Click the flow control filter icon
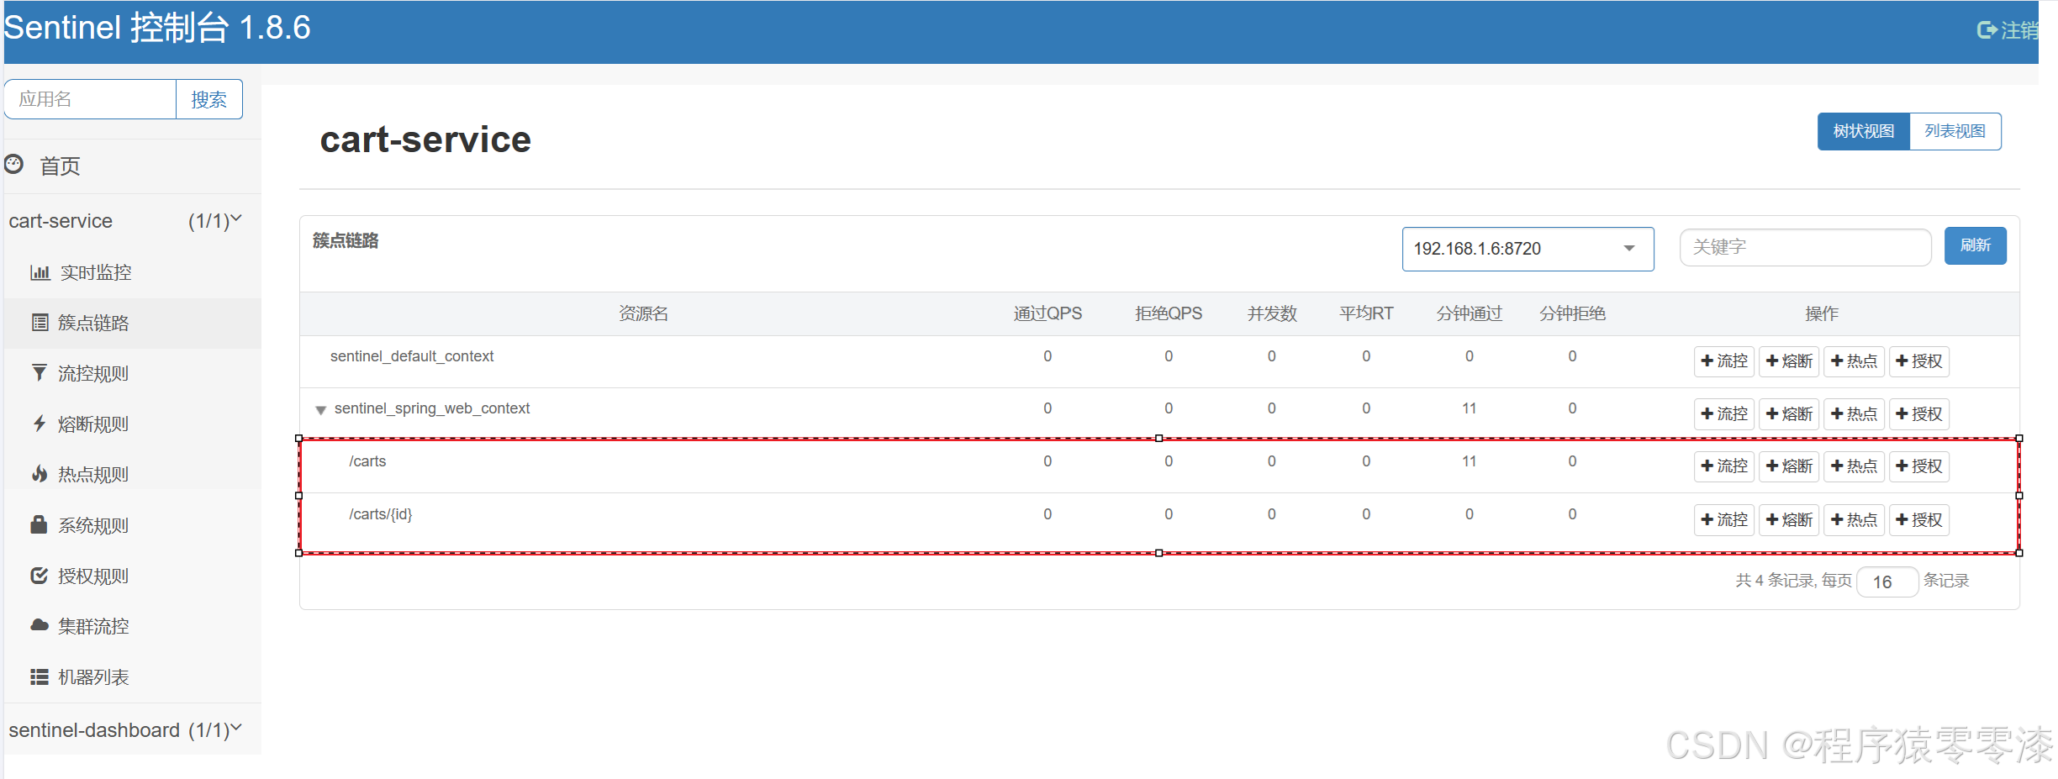The height and width of the screenshot is (779, 2058). point(39,372)
